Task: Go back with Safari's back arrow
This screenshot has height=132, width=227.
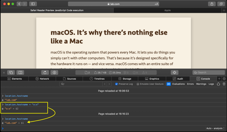Action: 19,4
